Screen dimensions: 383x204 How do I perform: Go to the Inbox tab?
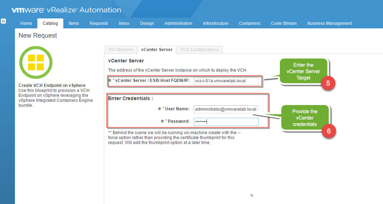(124, 23)
